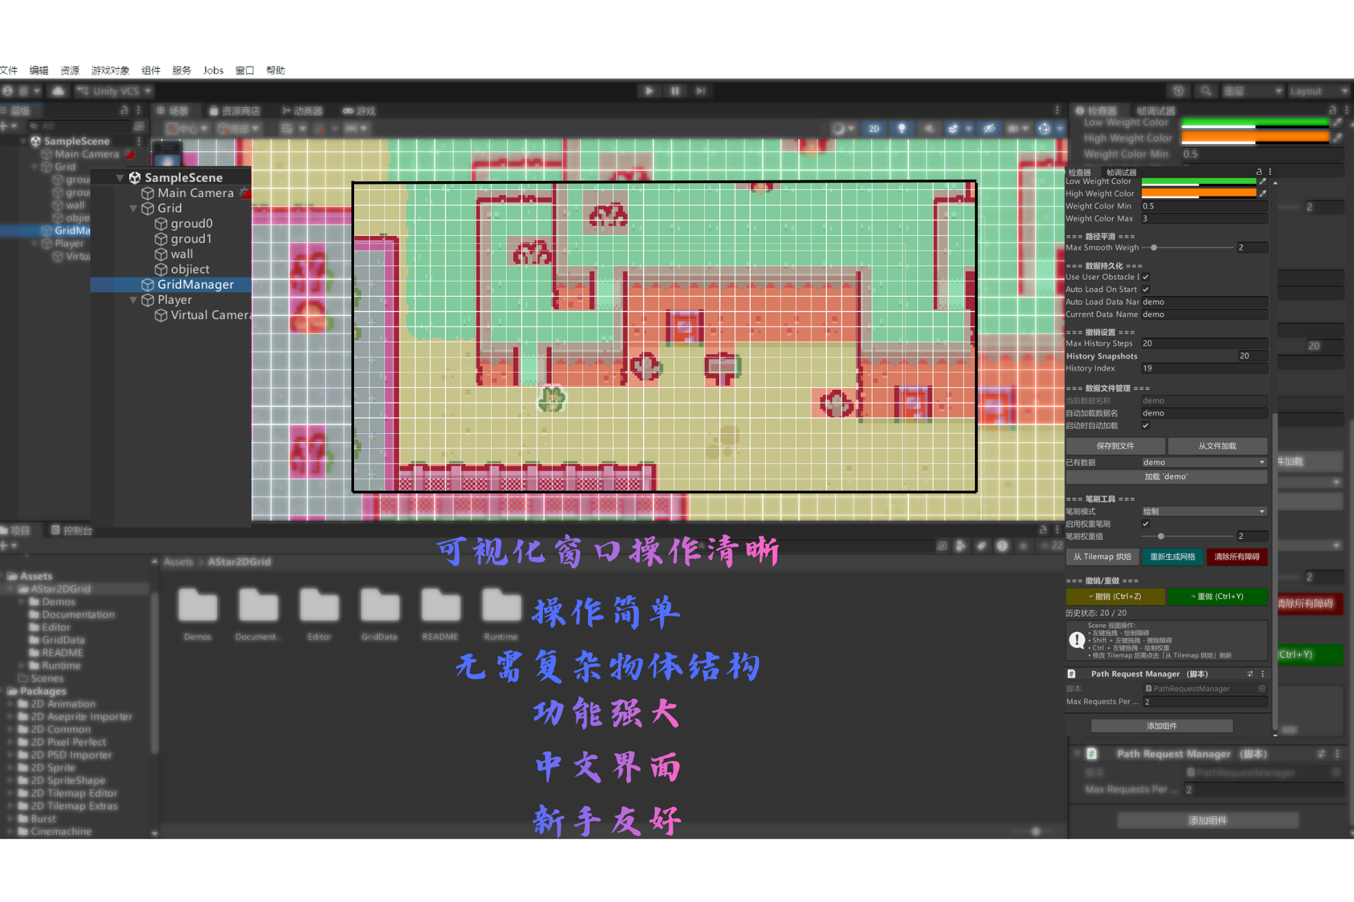Open the Runtime folder thumbnail
This screenshot has height=902, width=1354.
click(x=501, y=605)
